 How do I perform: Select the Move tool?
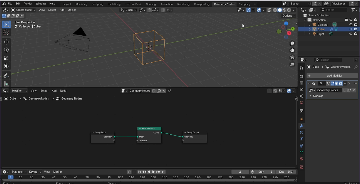tap(6, 42)
